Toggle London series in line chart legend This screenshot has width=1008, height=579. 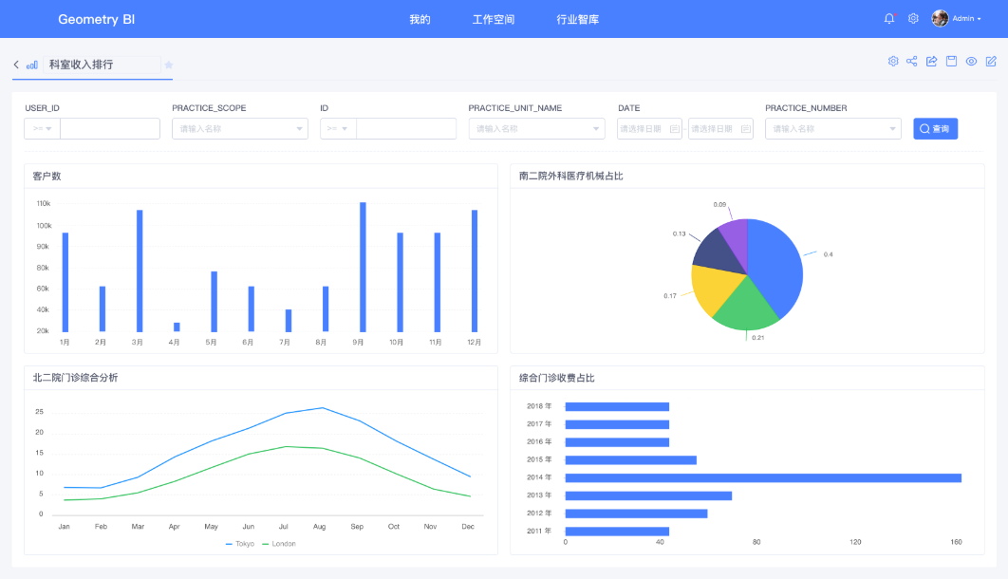point(279,544)
